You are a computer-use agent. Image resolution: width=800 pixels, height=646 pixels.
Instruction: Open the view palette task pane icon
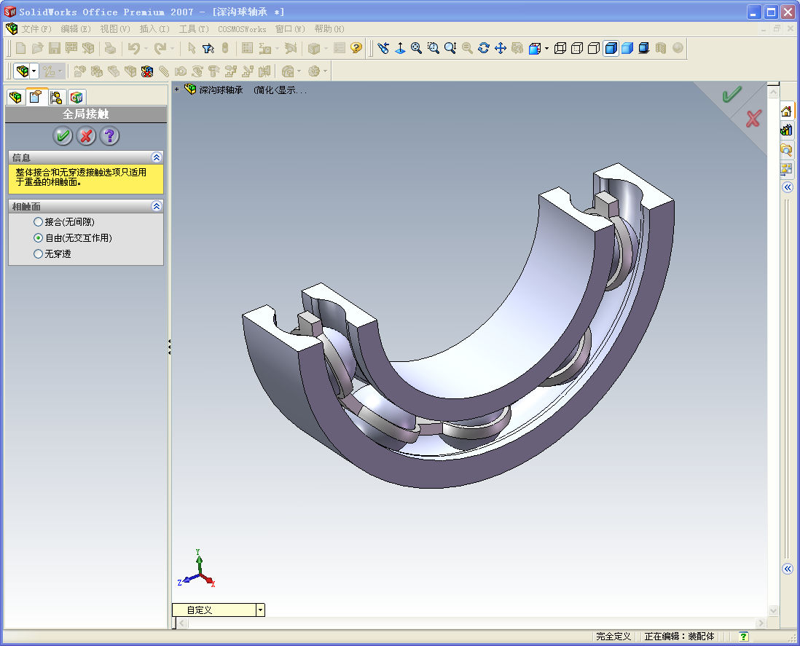point(786,169)
